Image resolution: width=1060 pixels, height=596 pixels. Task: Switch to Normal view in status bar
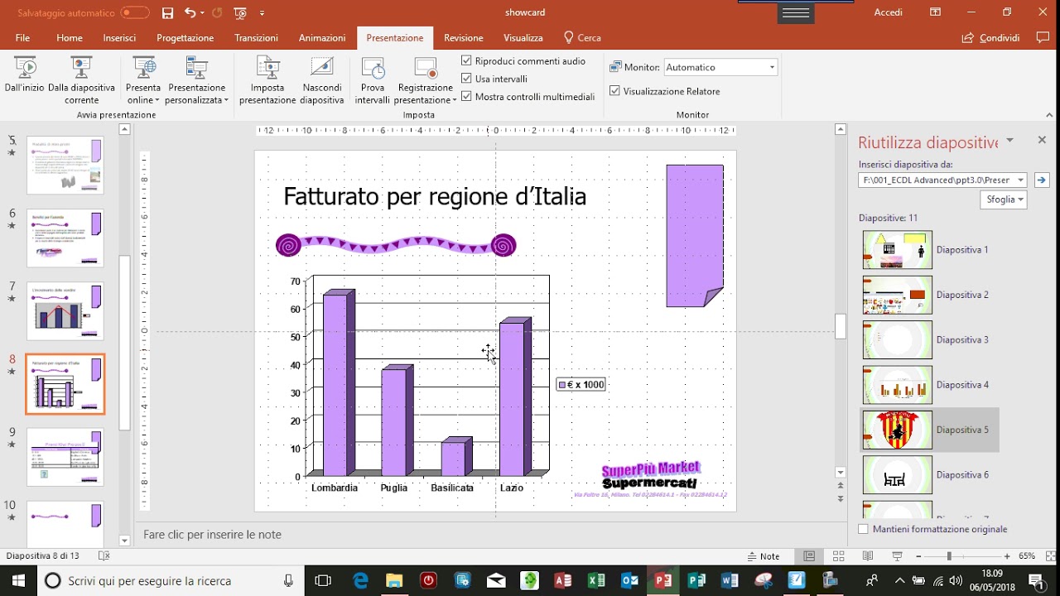pos(809,556)
